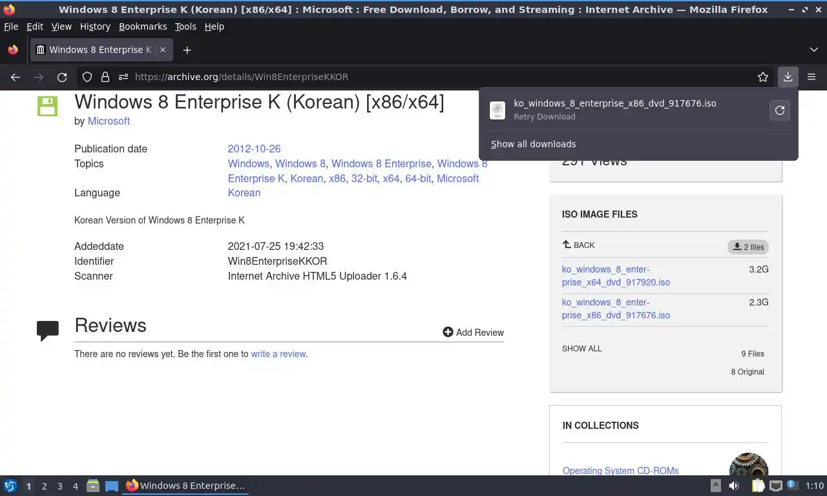Switch to workspace 3
Viewport: 827px width, 496px height.
[59, 486]
